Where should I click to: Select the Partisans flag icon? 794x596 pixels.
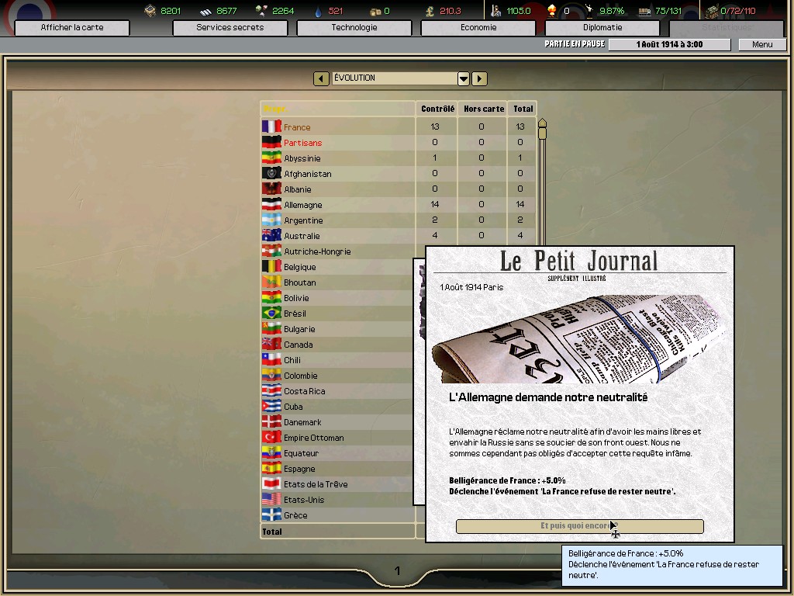tap(271, 142)
